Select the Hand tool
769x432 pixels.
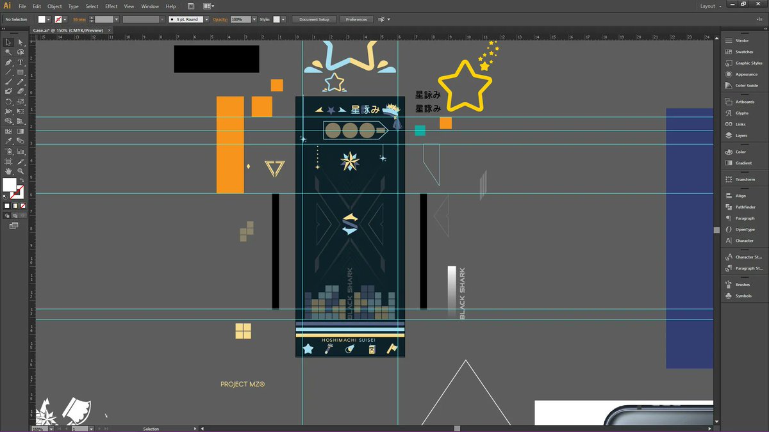(x=8, y=172)
